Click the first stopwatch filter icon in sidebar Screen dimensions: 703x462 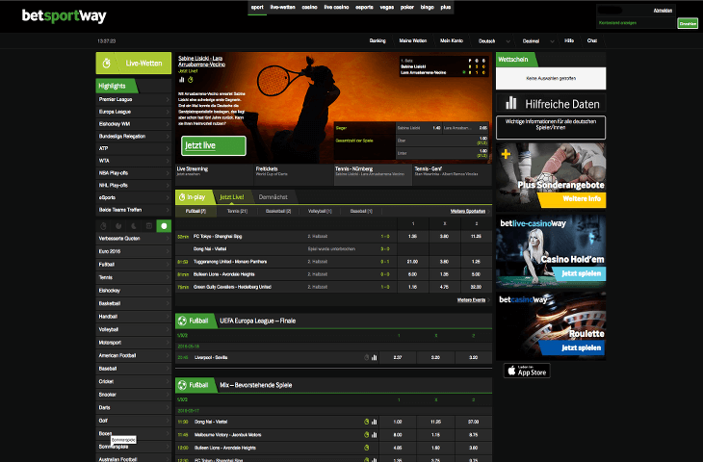click(x=103, y=226)
